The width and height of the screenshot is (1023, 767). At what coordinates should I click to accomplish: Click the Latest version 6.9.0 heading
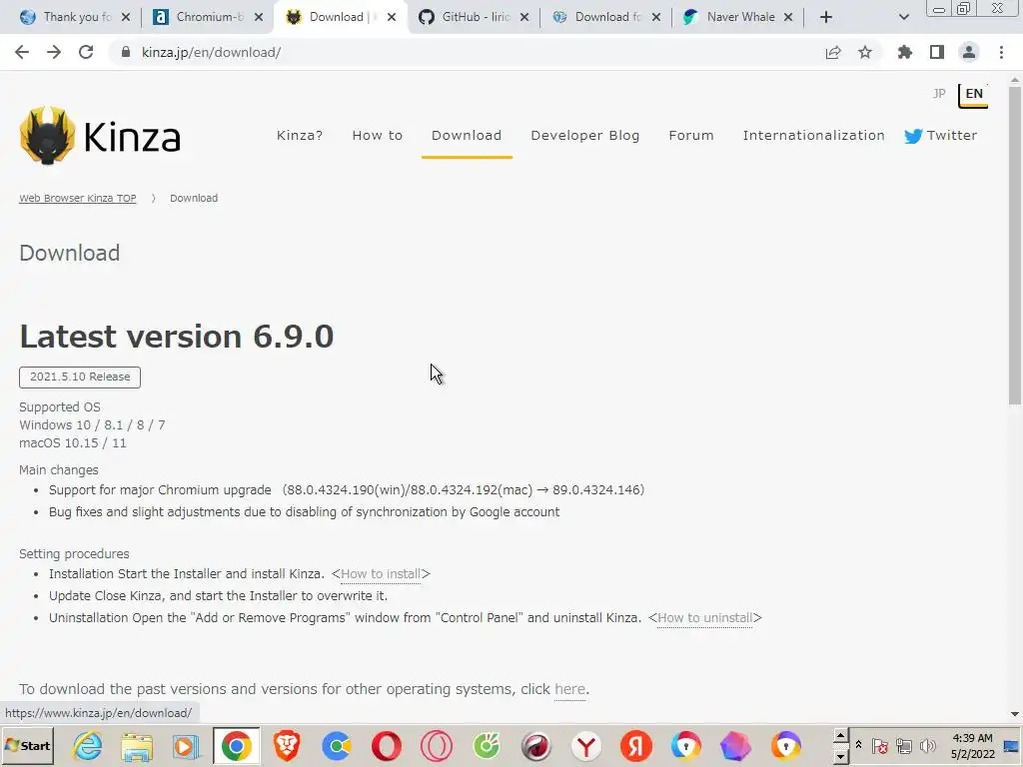(176, 337)
